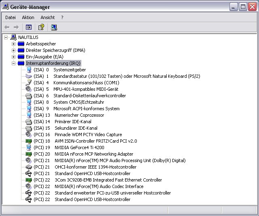Click the Numerischer Coprozessor icon
The image size is (259, 216).
click(29, 115)
